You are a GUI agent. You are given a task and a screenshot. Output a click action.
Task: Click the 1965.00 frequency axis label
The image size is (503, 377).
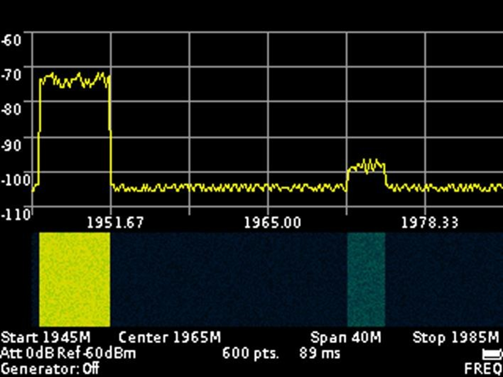pos(272,222)
